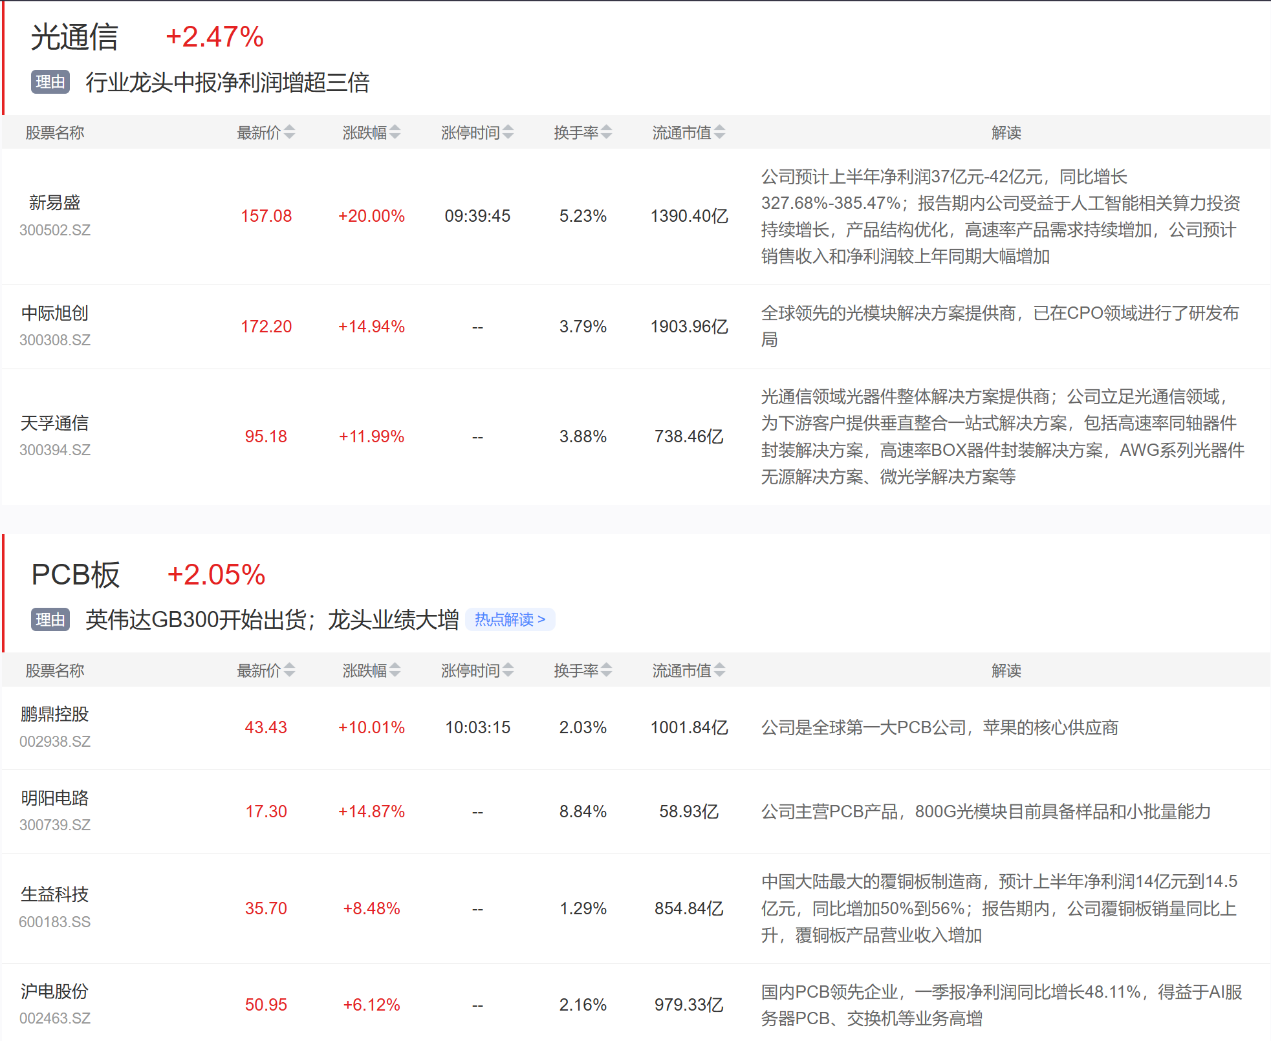Sort 光通信 table by 换手率 arrows

pos(606,133)
